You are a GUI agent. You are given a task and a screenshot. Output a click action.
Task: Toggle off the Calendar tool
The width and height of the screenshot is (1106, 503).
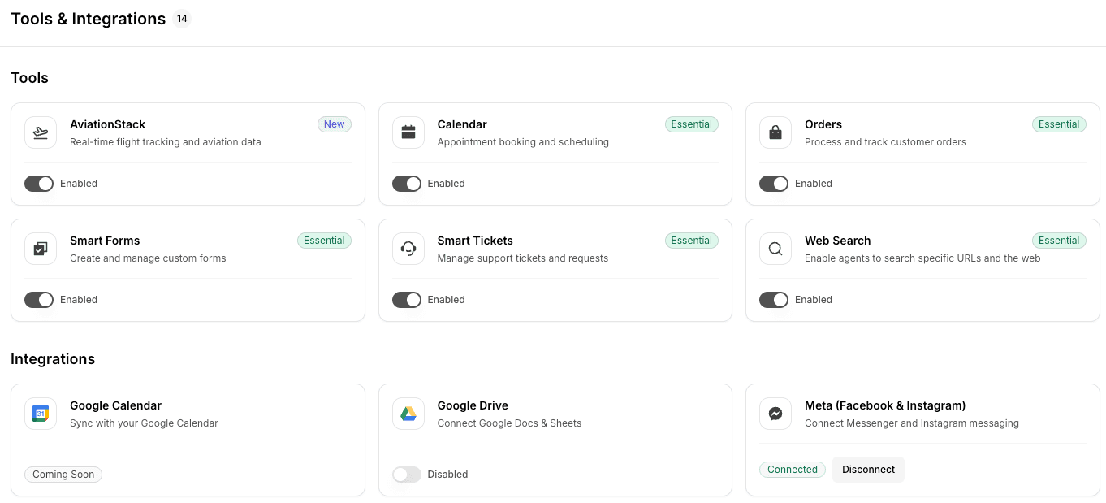tap(407, 184)
